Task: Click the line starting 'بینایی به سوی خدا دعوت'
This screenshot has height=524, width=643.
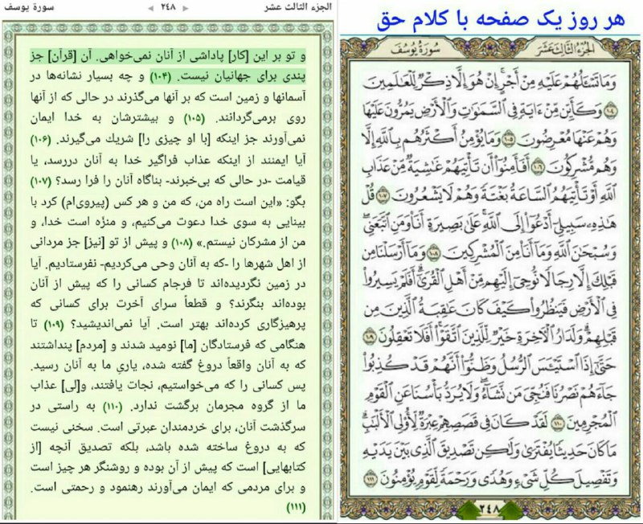Action: (168, 223)
